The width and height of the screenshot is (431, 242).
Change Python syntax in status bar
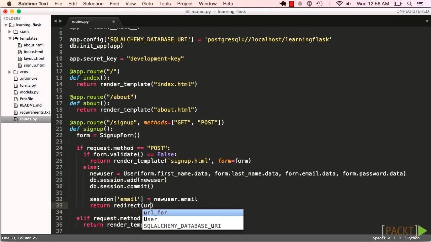[413, 238]
